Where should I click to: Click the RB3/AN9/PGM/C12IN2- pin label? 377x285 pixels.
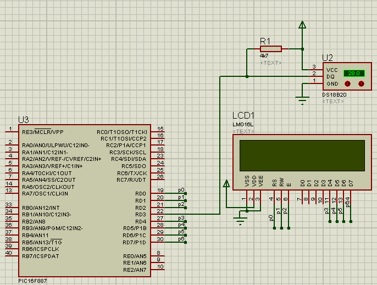(52, 228)
